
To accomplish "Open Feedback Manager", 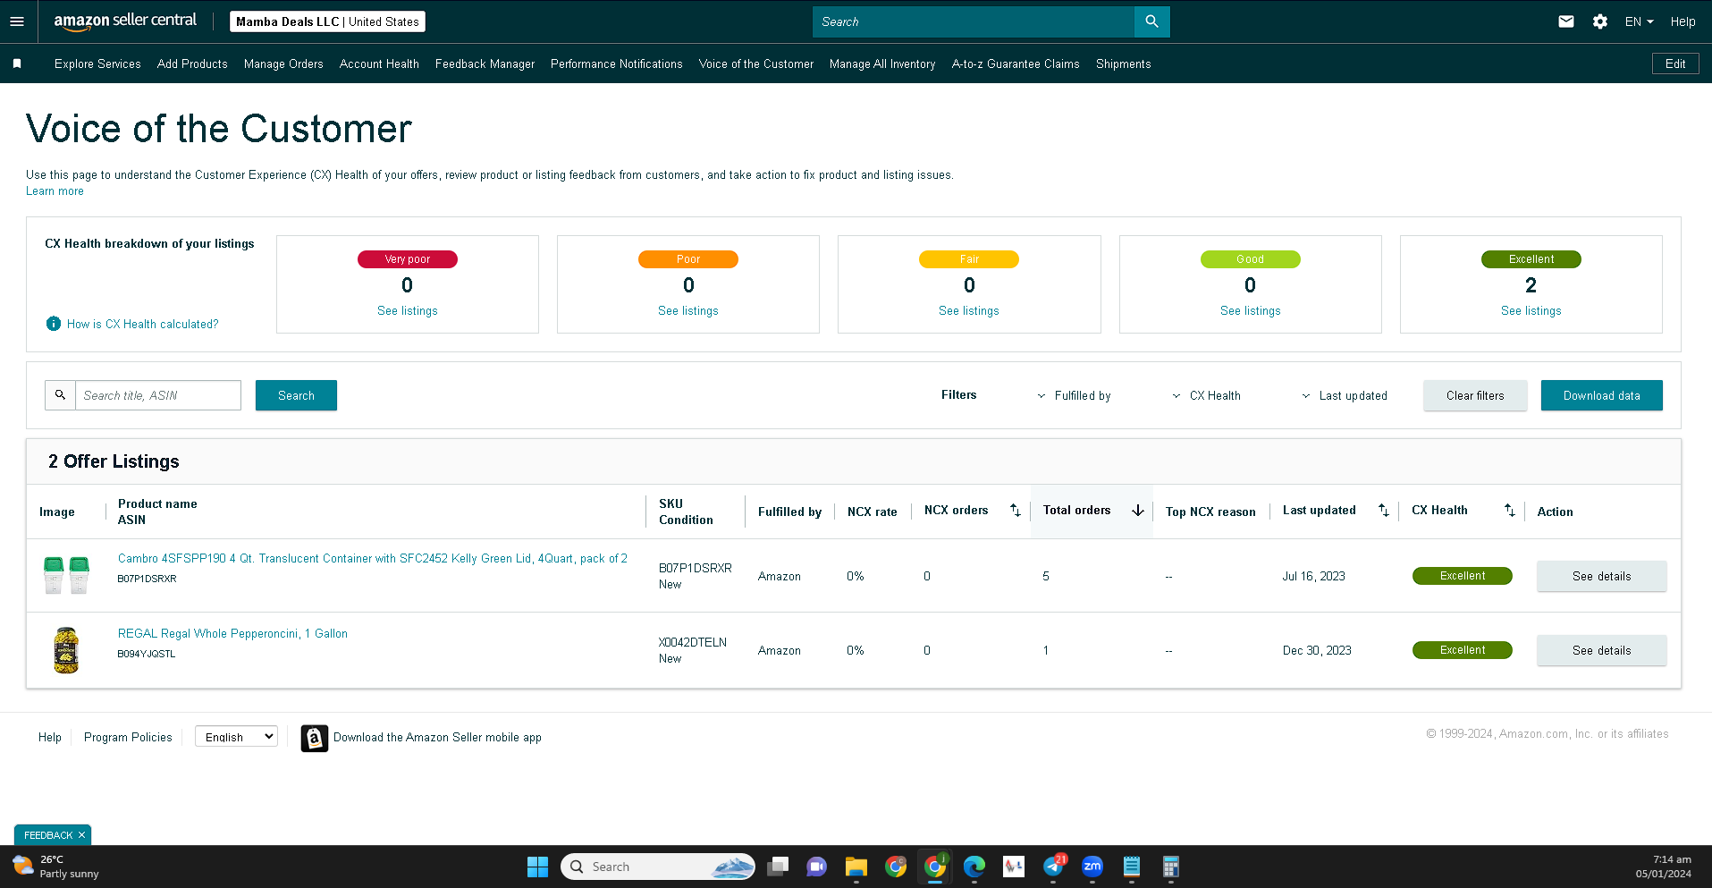I will pos(485,63).
